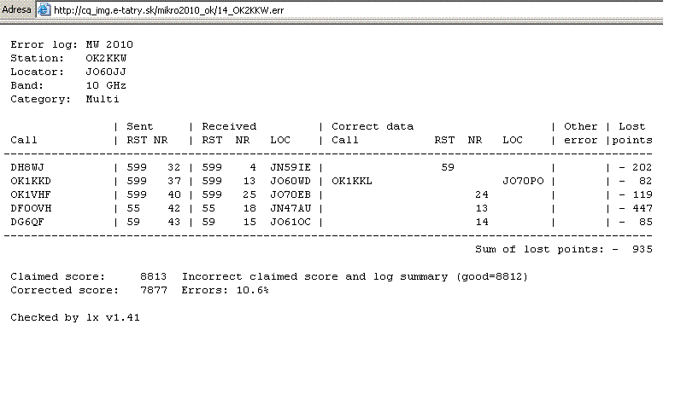This screenshot has width=675, height=394.
Task: Click the corrected locator JO70PO
Action: point(523,181)
